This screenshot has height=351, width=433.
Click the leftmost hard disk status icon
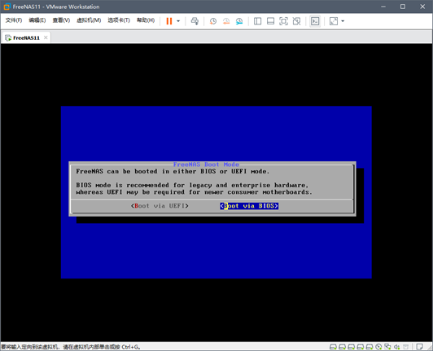(x=333, y=347)
